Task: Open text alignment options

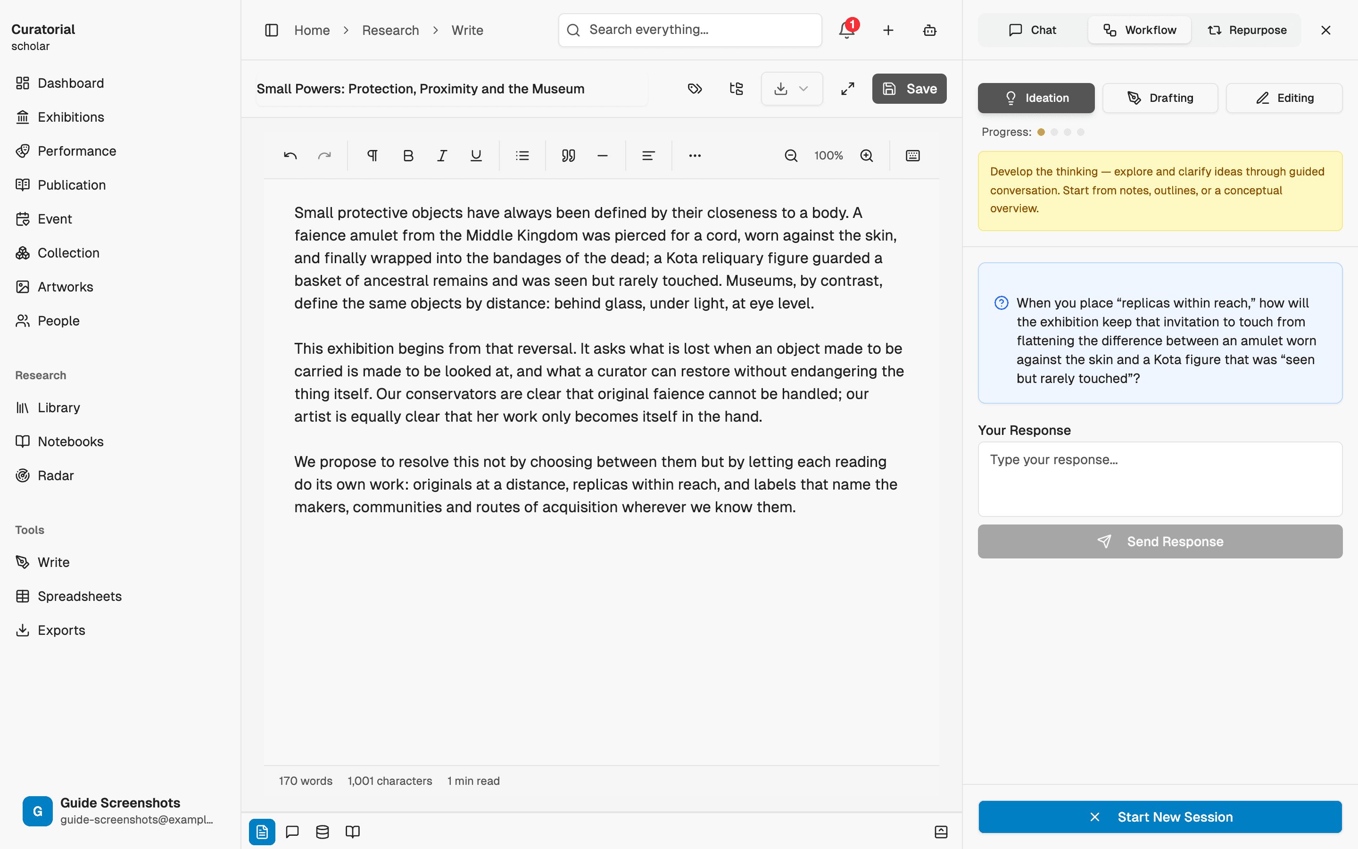Action: tap(648, 156)
